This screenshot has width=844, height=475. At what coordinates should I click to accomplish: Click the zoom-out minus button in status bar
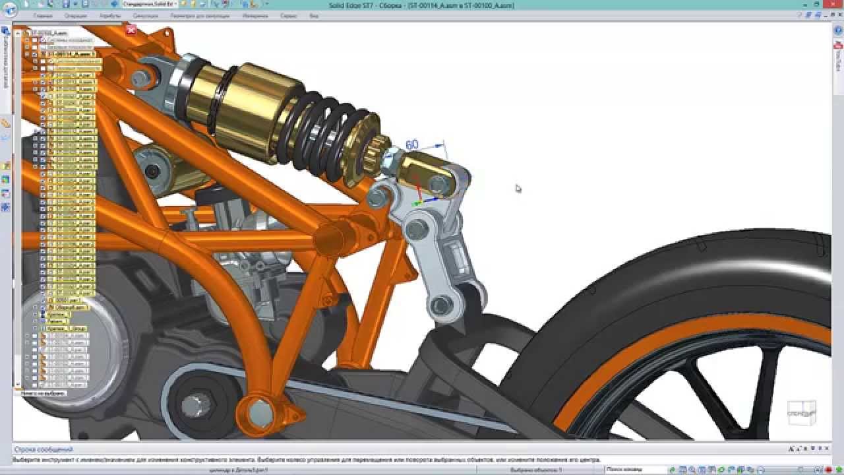coord(760,469)
